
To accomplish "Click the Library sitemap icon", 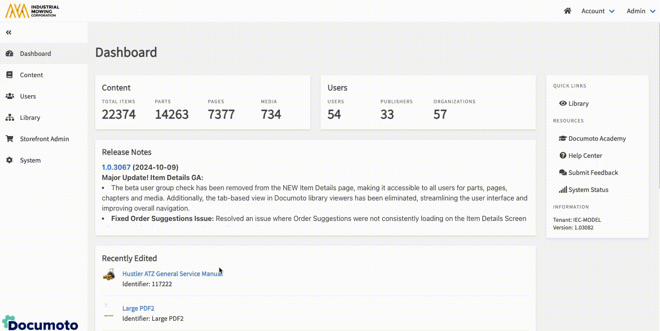I will [x=9, y=118].
